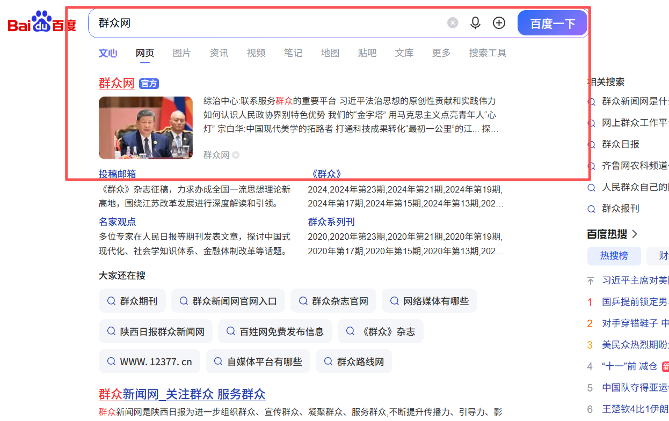
Task: Open the 贴吧 tab
Action: tap(367, 53)
